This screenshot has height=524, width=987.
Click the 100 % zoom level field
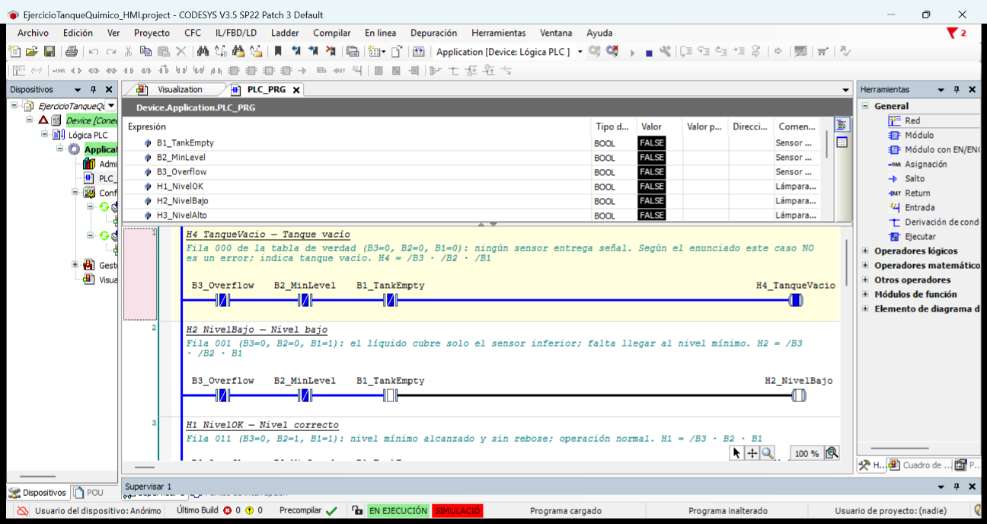pos(807,453)
